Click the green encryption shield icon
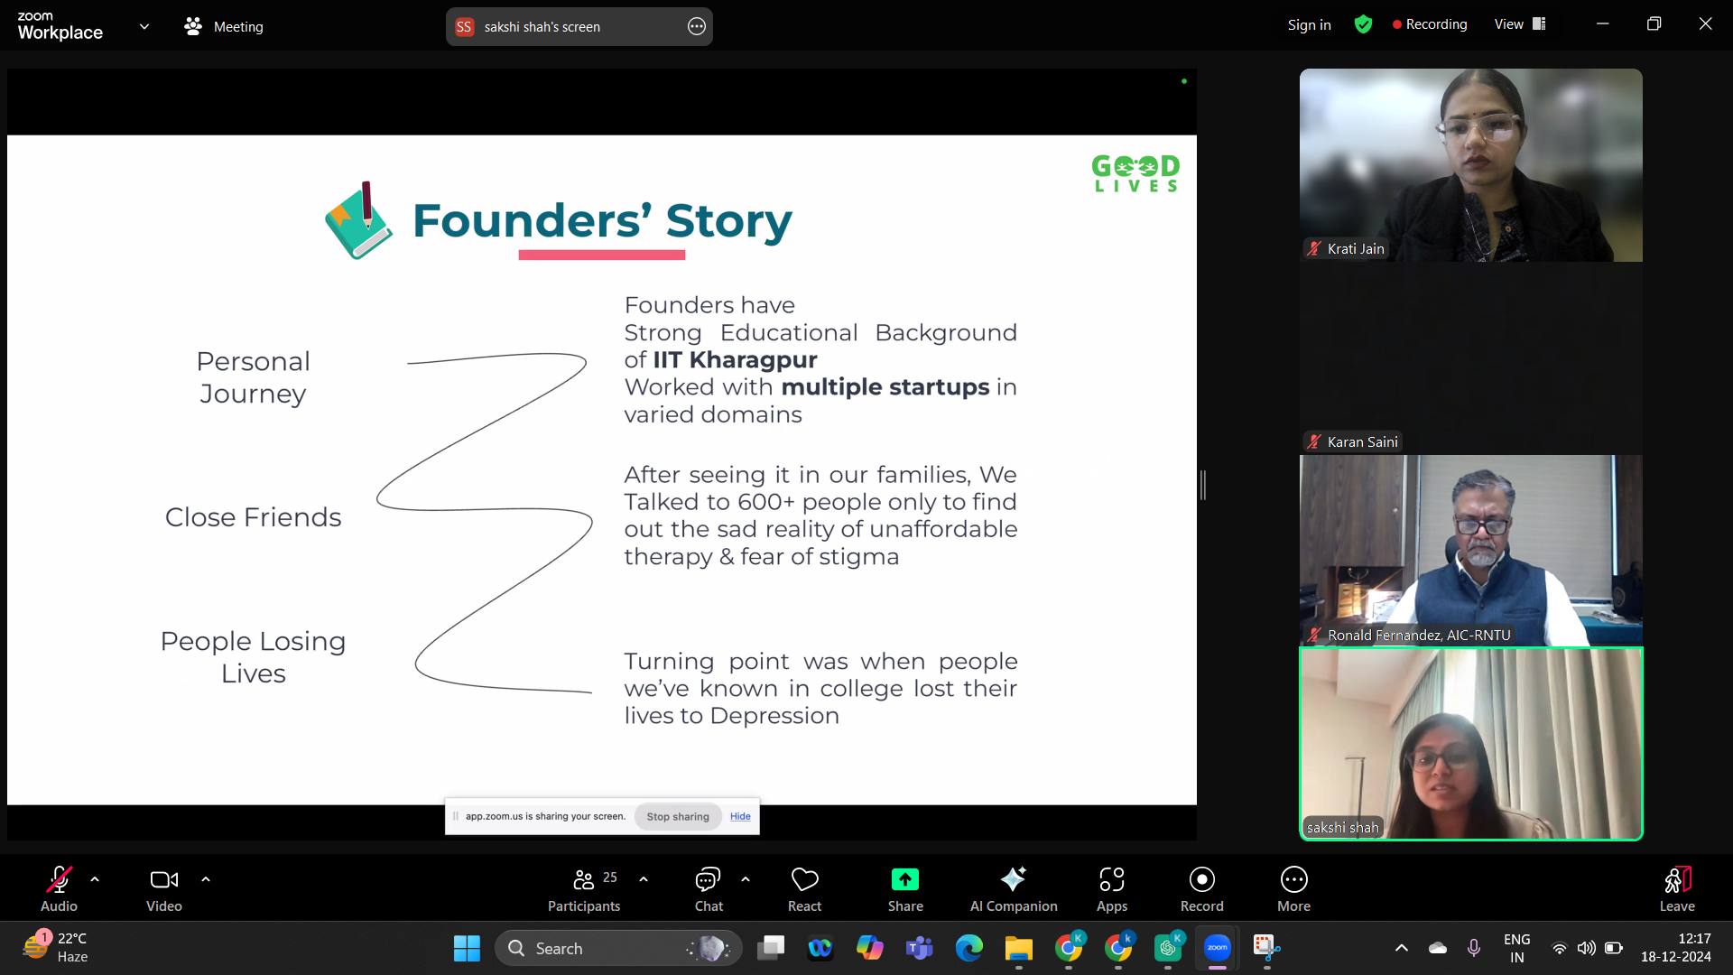The height and width of the screenshot is (975, 1733). click(1363, 25)
